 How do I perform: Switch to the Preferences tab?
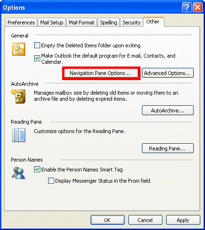(x=21, y=22)
